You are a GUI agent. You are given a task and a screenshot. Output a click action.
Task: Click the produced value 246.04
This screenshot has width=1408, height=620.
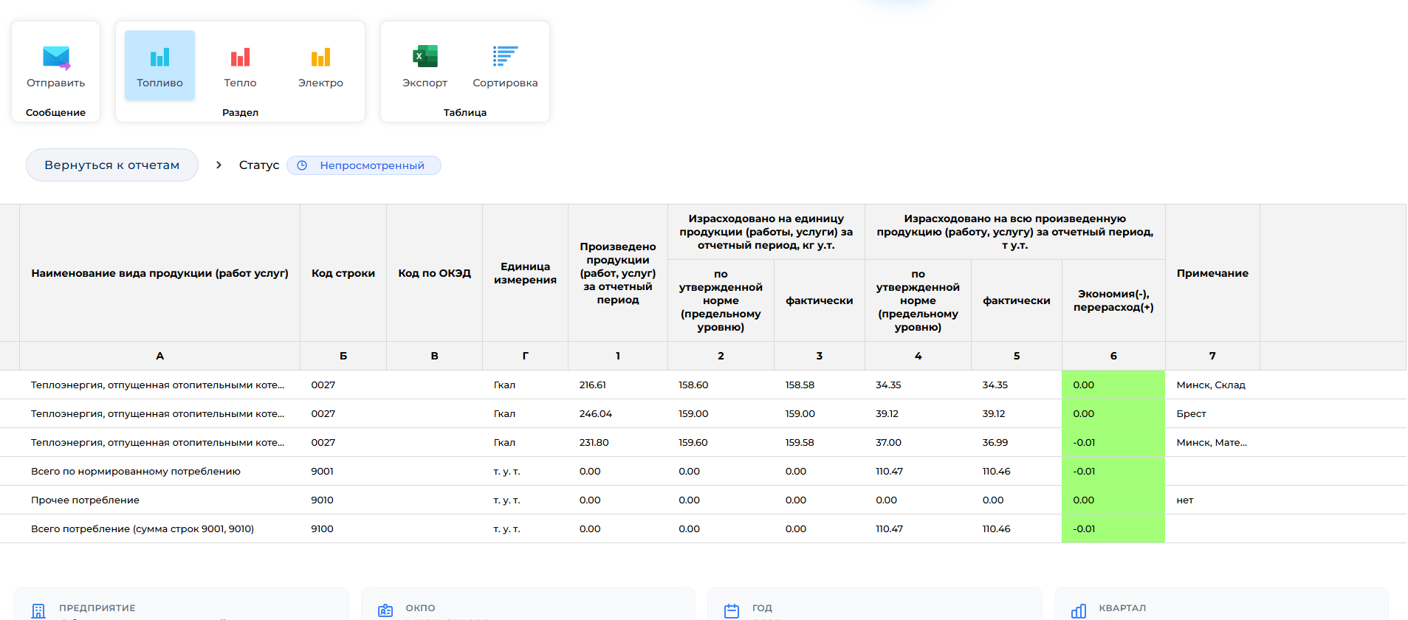596,414
